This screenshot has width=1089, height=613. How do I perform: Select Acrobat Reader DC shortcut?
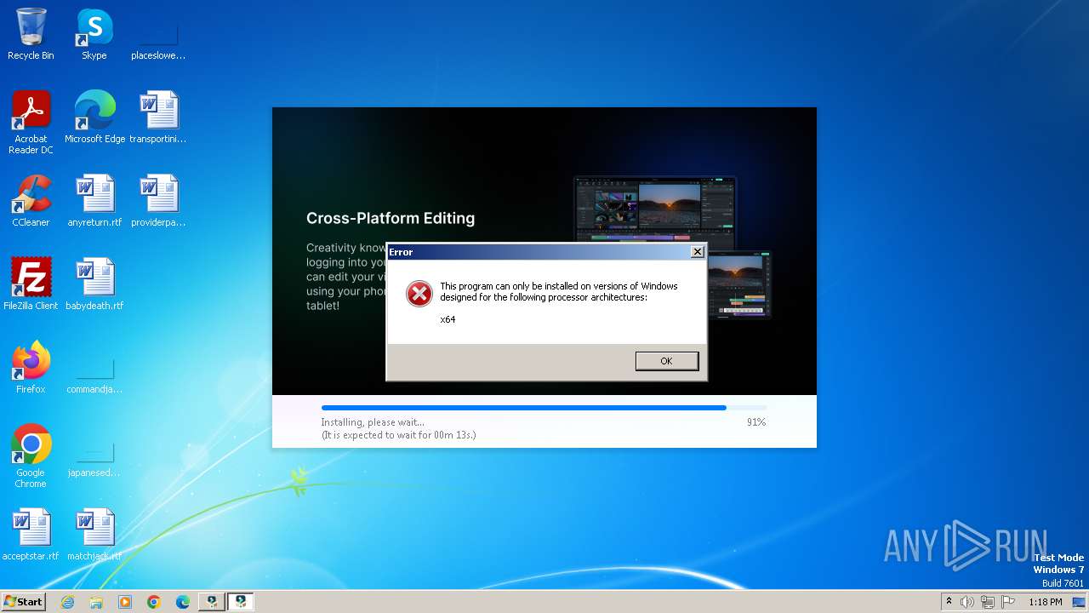pos(31,123)
